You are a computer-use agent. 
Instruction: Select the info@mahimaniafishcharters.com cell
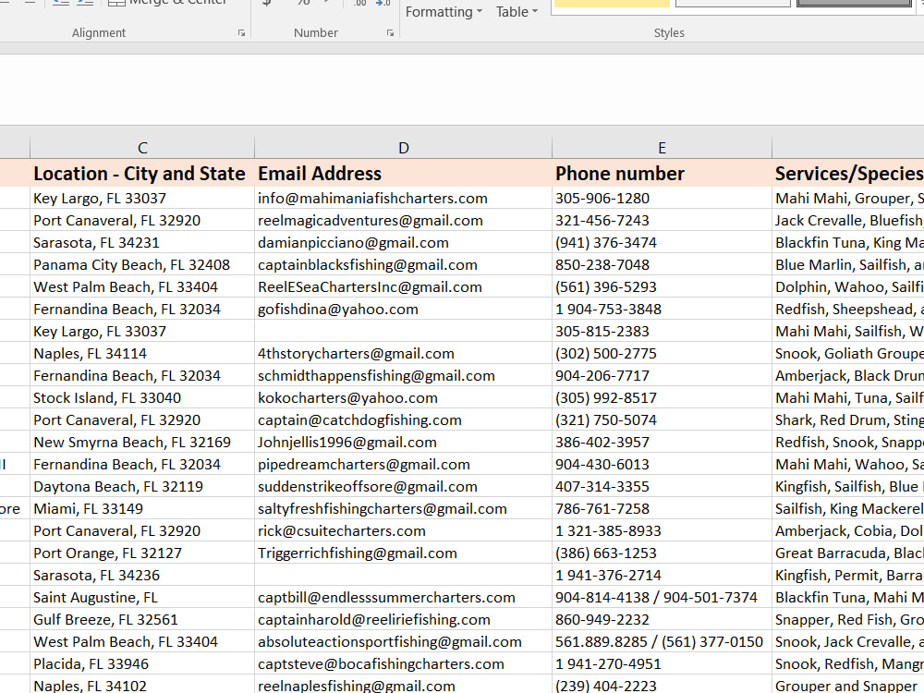pos(403,198)
